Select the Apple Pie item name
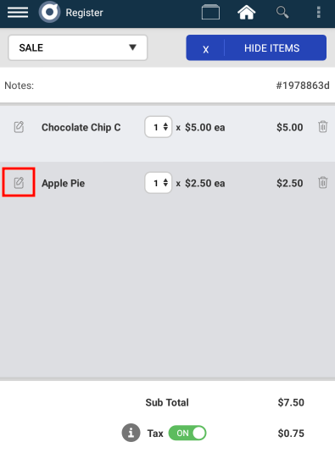 coord(63,184)
